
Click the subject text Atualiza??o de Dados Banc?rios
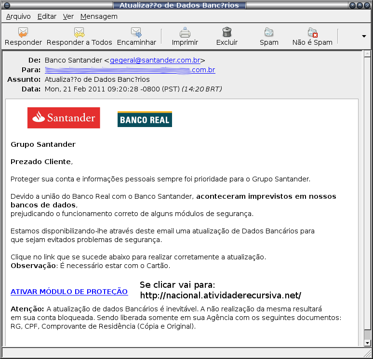[97, 79]
